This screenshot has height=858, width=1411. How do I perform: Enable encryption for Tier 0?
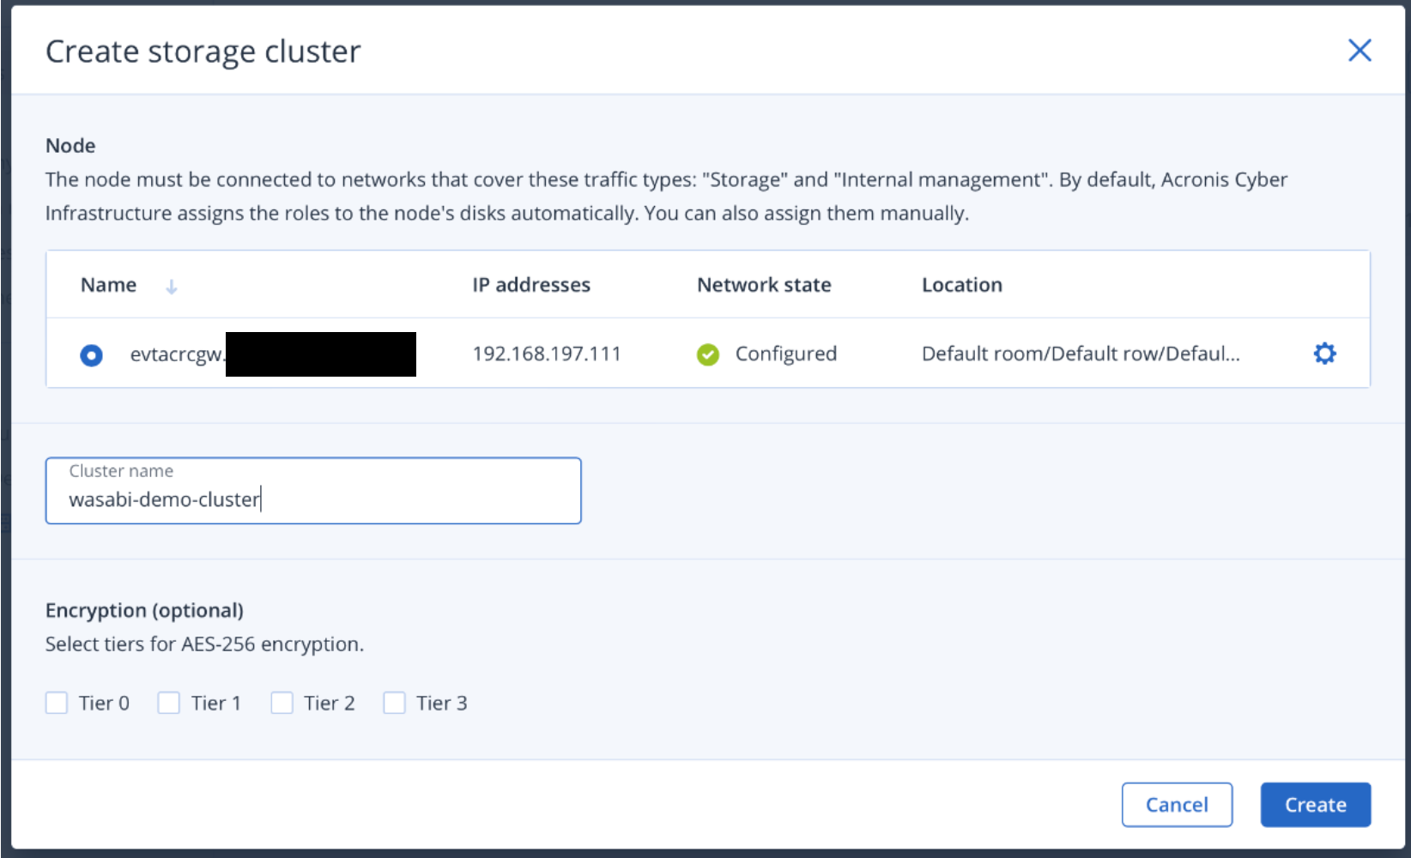(x=57, y=704)
